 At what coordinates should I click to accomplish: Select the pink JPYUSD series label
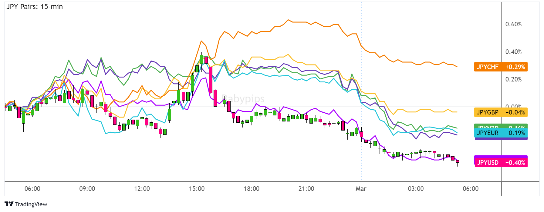[487, 163]
